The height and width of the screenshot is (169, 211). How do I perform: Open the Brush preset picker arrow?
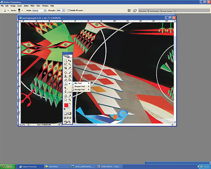click(23, 10)
